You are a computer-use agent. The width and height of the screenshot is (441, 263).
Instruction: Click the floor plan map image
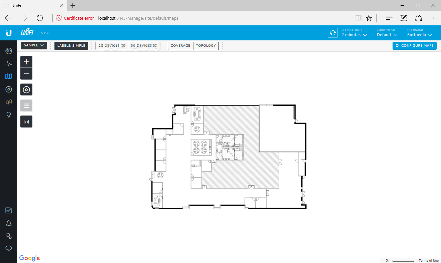[228, 157]
